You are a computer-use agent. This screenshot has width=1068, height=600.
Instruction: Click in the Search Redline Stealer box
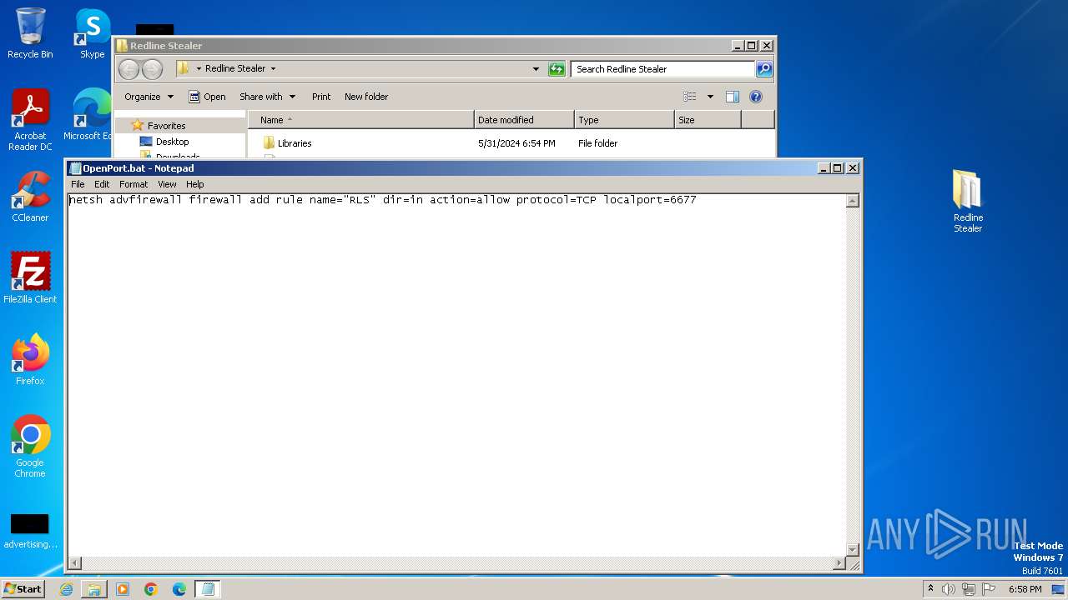[x=663, y=69]
